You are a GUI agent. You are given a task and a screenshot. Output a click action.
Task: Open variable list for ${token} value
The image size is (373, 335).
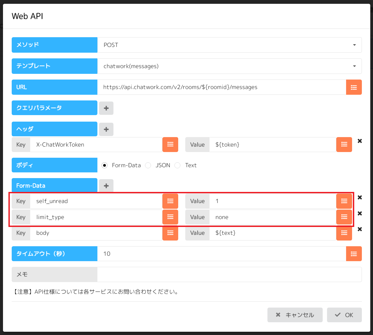pyautogui.click(x=344, y=144)
